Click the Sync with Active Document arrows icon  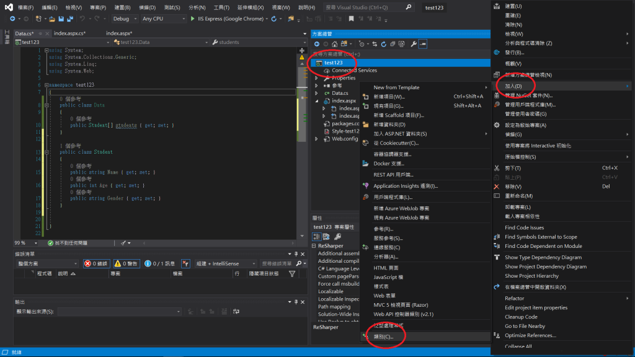pyautogui.click(x=375, y=44)
